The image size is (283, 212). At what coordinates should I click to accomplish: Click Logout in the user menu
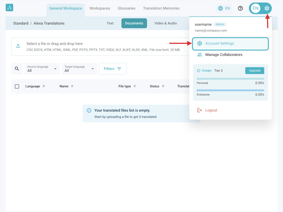coord(211,110)
